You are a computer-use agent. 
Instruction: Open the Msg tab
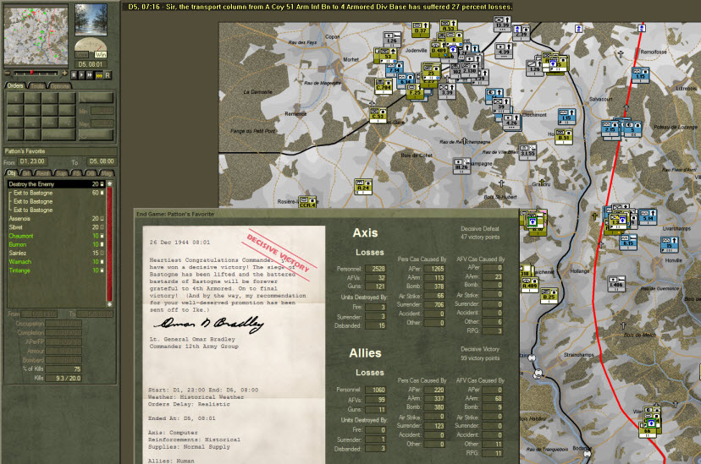[107, 173]
